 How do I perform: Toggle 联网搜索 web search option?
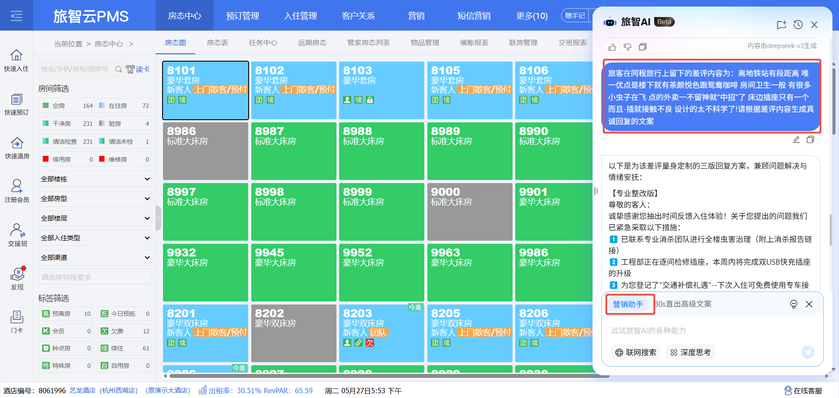(636, 352)
